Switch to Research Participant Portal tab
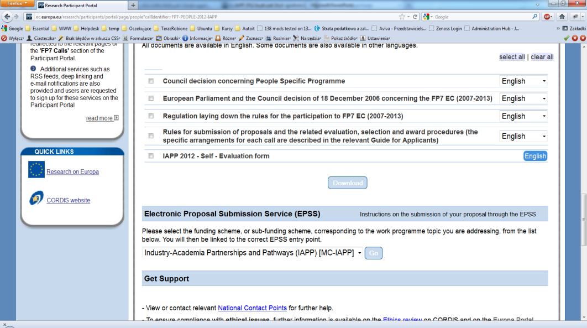This screenshot has height=328, width=587. pyautogui.click(x=82, y=5)
